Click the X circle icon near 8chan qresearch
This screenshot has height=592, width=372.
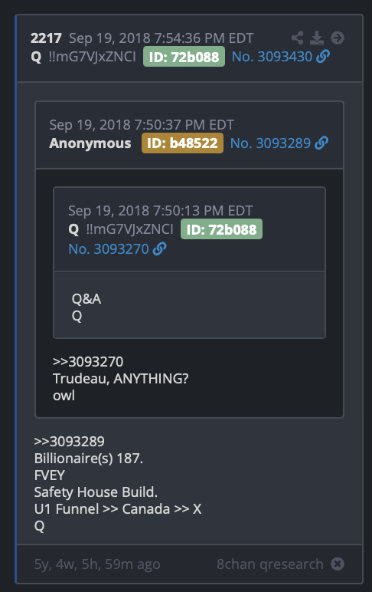click(x=338, y=564)
